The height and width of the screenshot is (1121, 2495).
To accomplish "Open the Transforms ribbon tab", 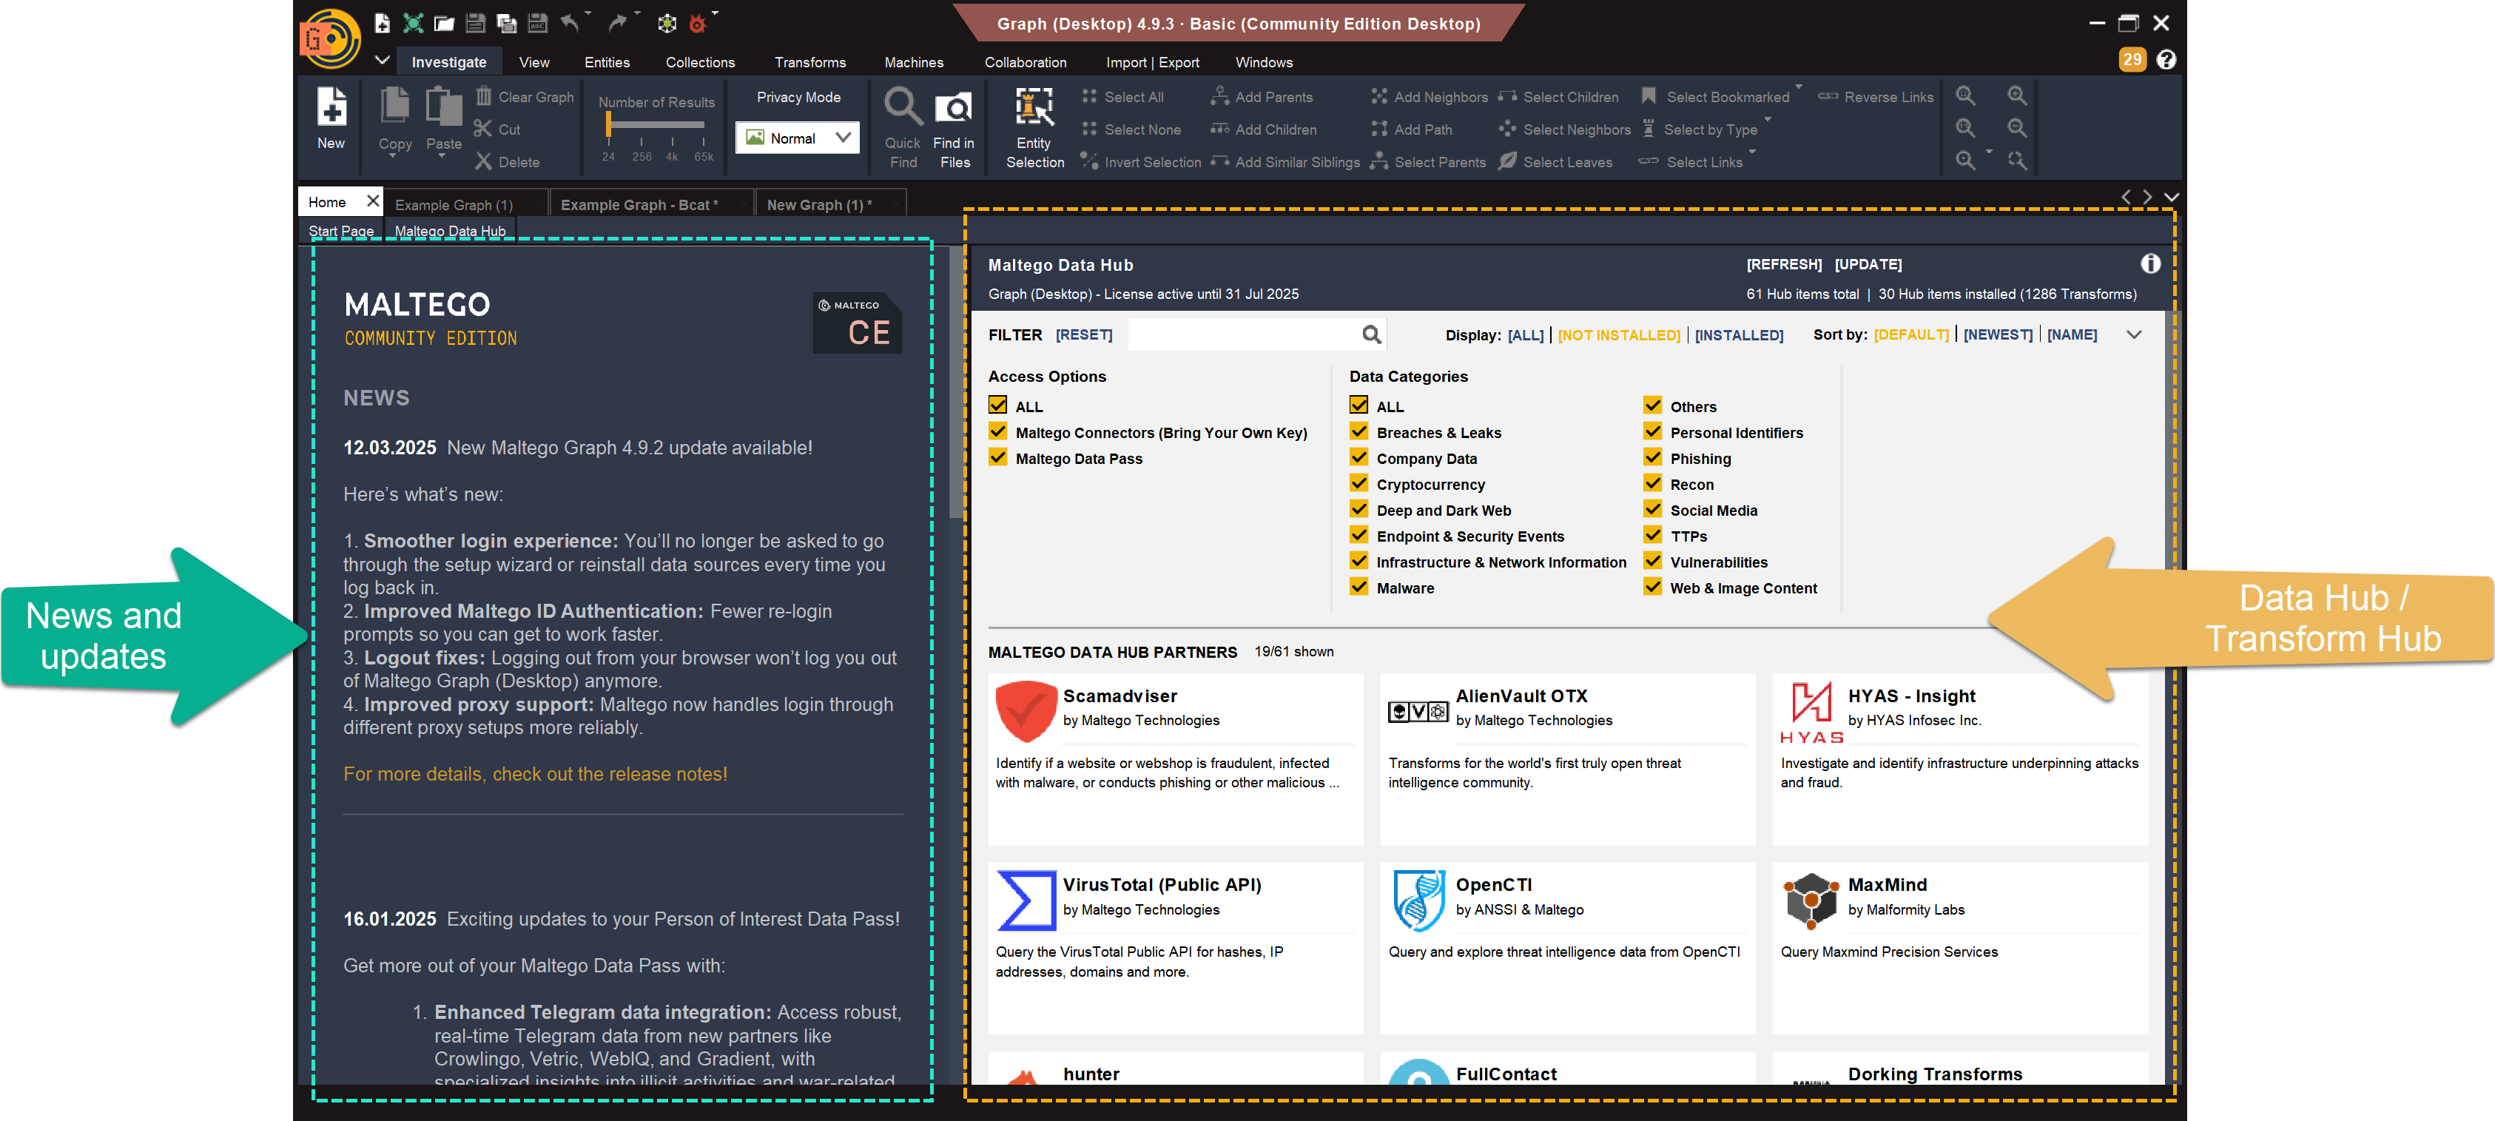I will [809, 62].
